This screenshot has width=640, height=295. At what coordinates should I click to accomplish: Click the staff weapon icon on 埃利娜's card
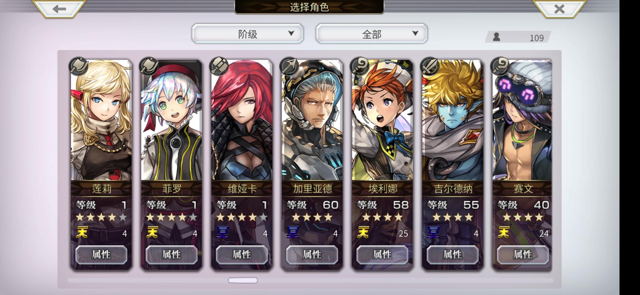(x=360, y=66)
